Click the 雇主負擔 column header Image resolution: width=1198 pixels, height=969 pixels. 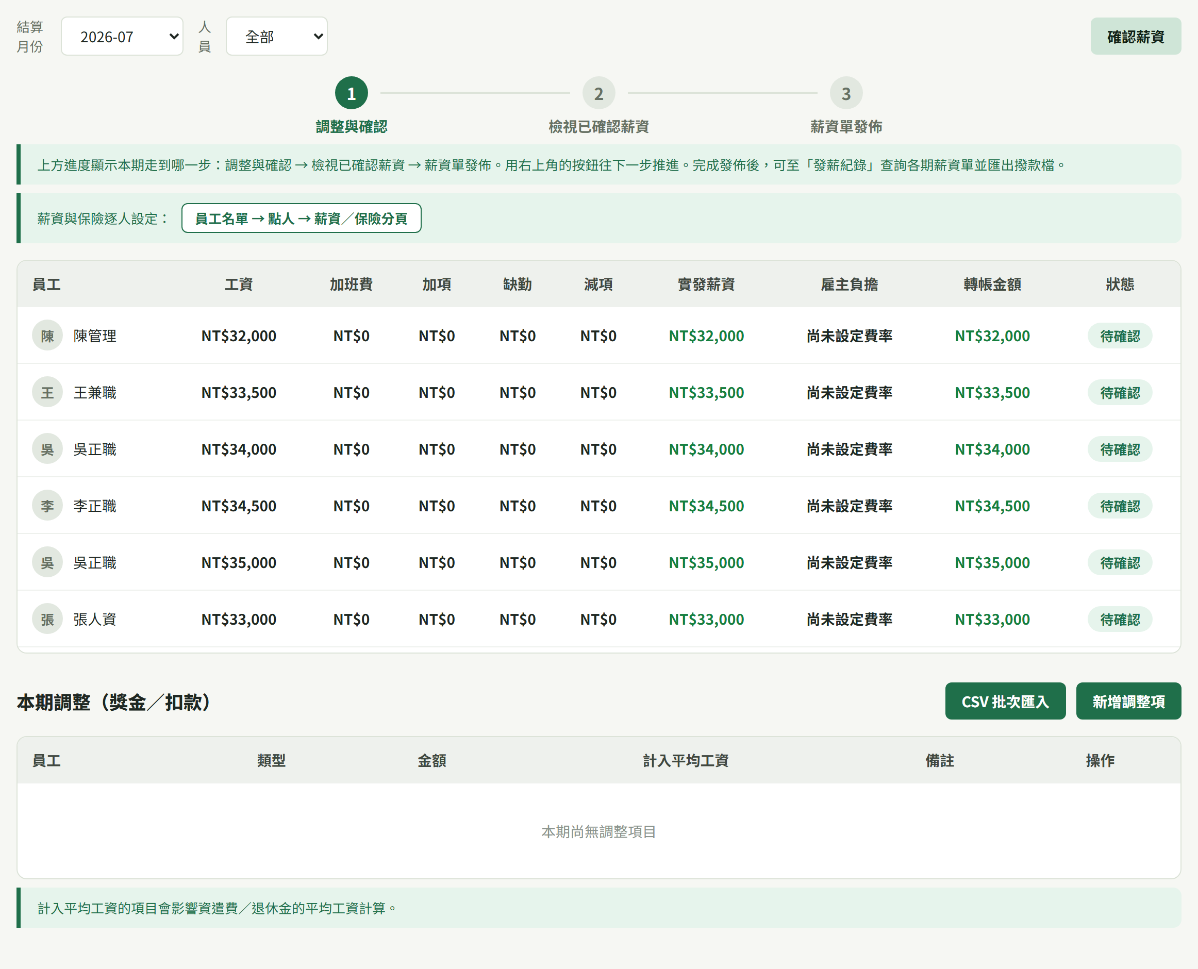click(x=849, y=284)
